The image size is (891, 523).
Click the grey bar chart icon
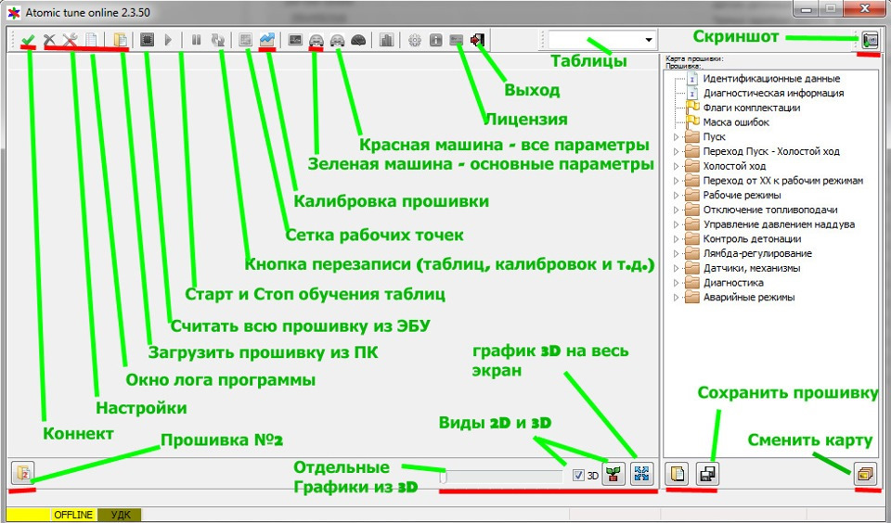[x=386, y=40]
